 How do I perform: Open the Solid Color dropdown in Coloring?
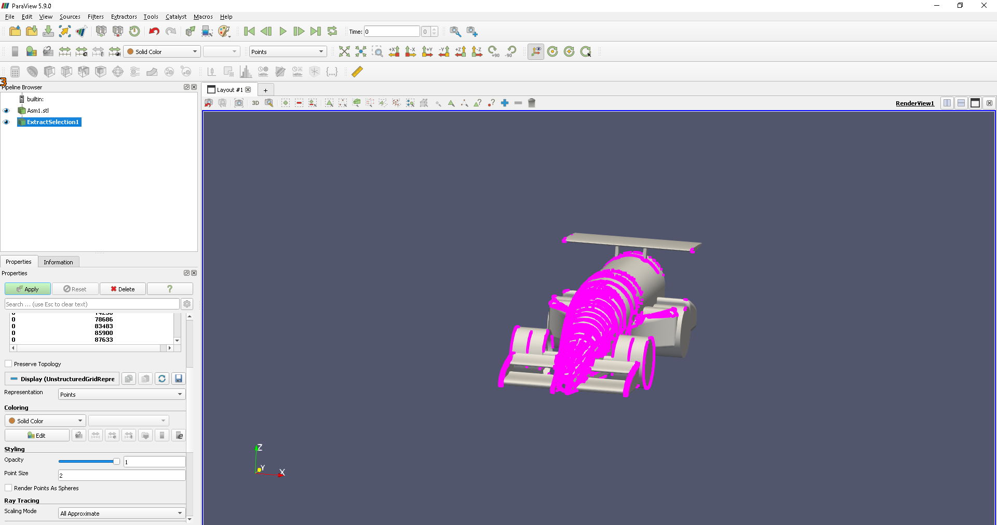click(x=45, y=421)
